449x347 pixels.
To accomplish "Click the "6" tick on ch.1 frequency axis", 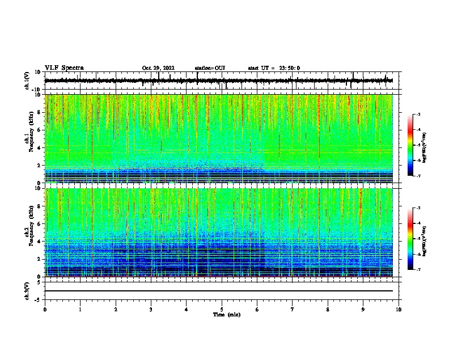I will pos(39,130).
